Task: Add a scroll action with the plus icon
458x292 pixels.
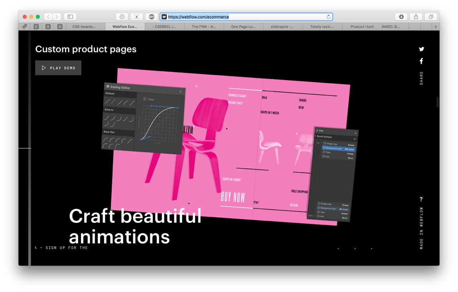Action: (x=355, y=139)
